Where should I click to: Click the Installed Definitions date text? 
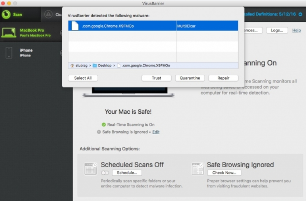pyautogui.click(x=270, y=14)
